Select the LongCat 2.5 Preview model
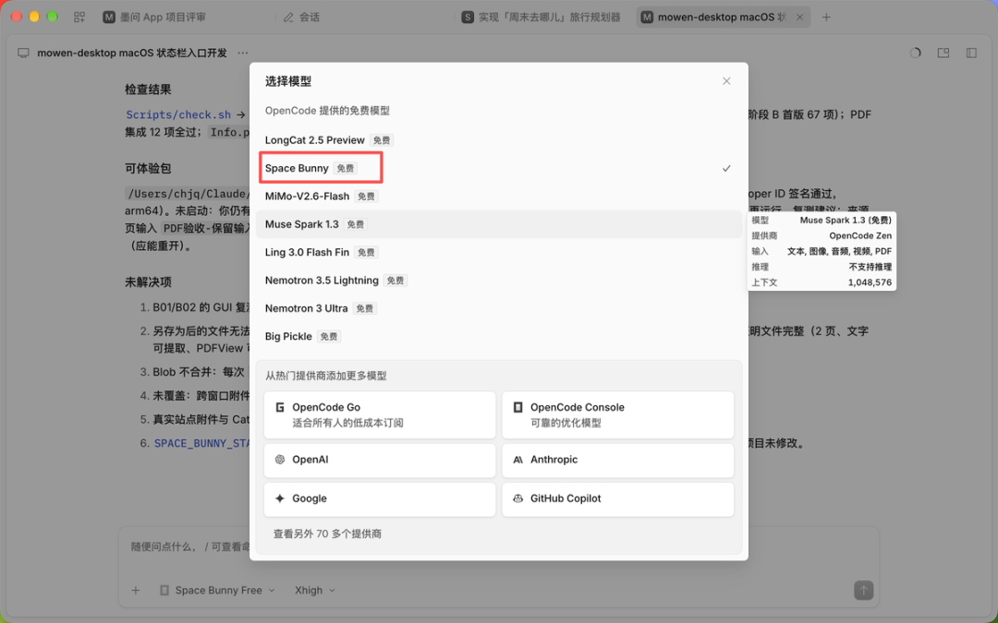The height and width of the screenshot is (623, 998). click(x=498, y=140)
